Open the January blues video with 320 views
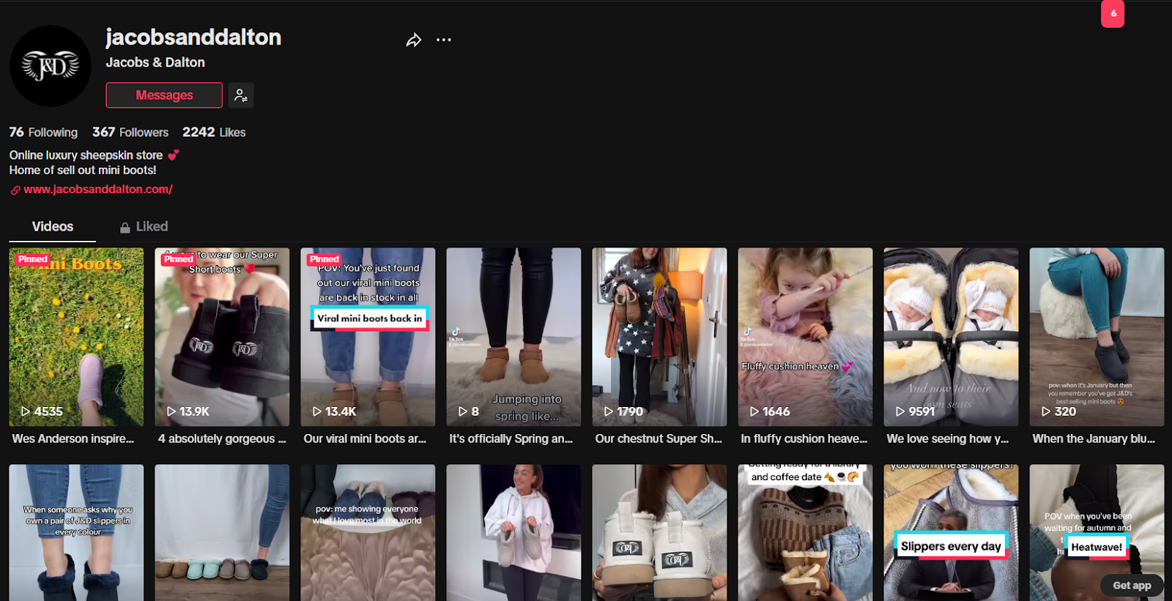The width and height of the screenshot is (1172, 601). (1097, 337)
